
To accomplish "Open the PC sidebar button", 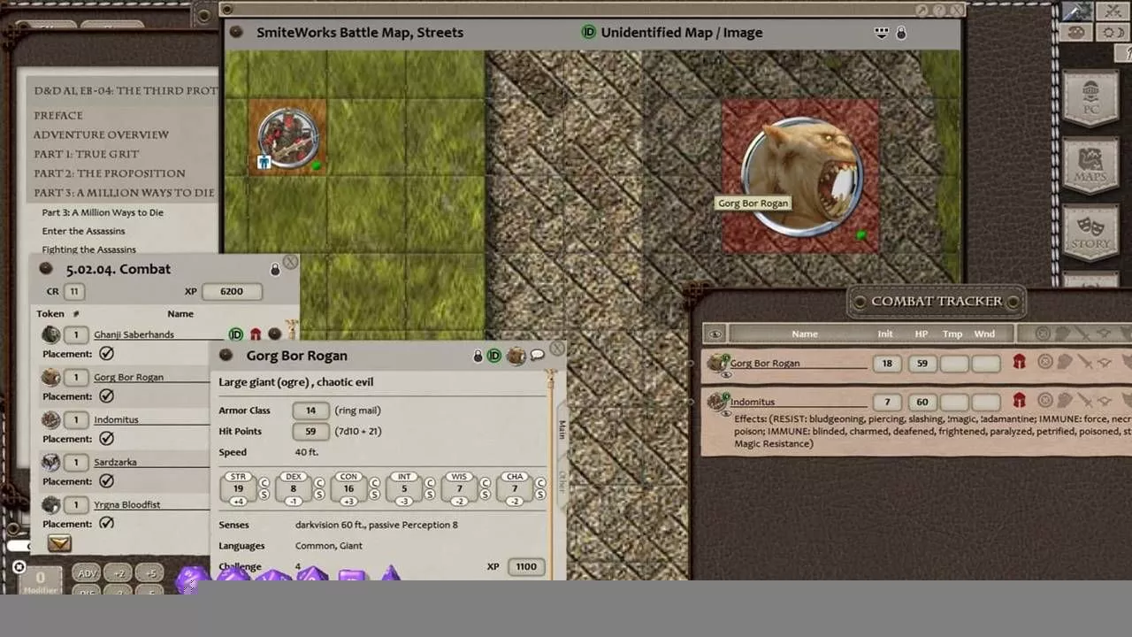I will [x=1090, y=99].
